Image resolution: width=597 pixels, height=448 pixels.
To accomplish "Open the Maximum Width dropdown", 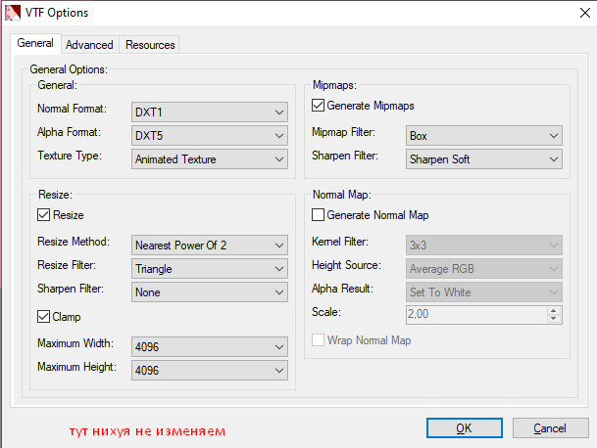I will pos(209,346).
